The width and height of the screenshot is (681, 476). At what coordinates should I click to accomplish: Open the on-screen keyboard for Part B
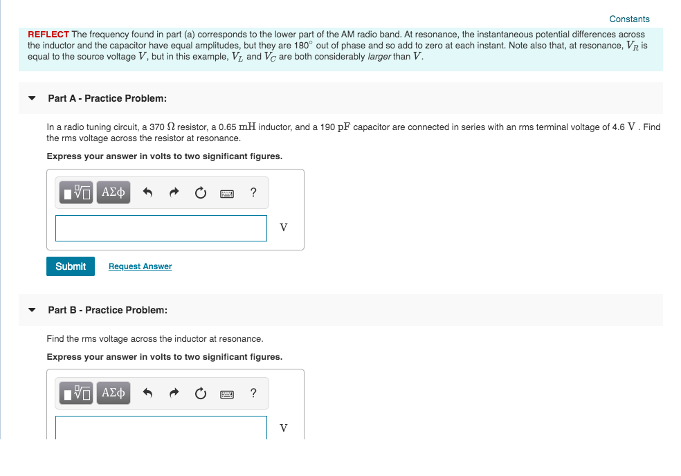[x=226, y=394]
